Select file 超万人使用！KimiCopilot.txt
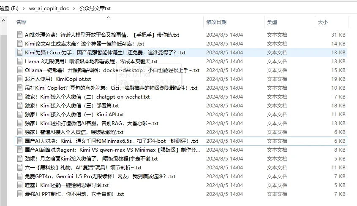This screenshot has height=206, width=357. [x=58, y=79]
